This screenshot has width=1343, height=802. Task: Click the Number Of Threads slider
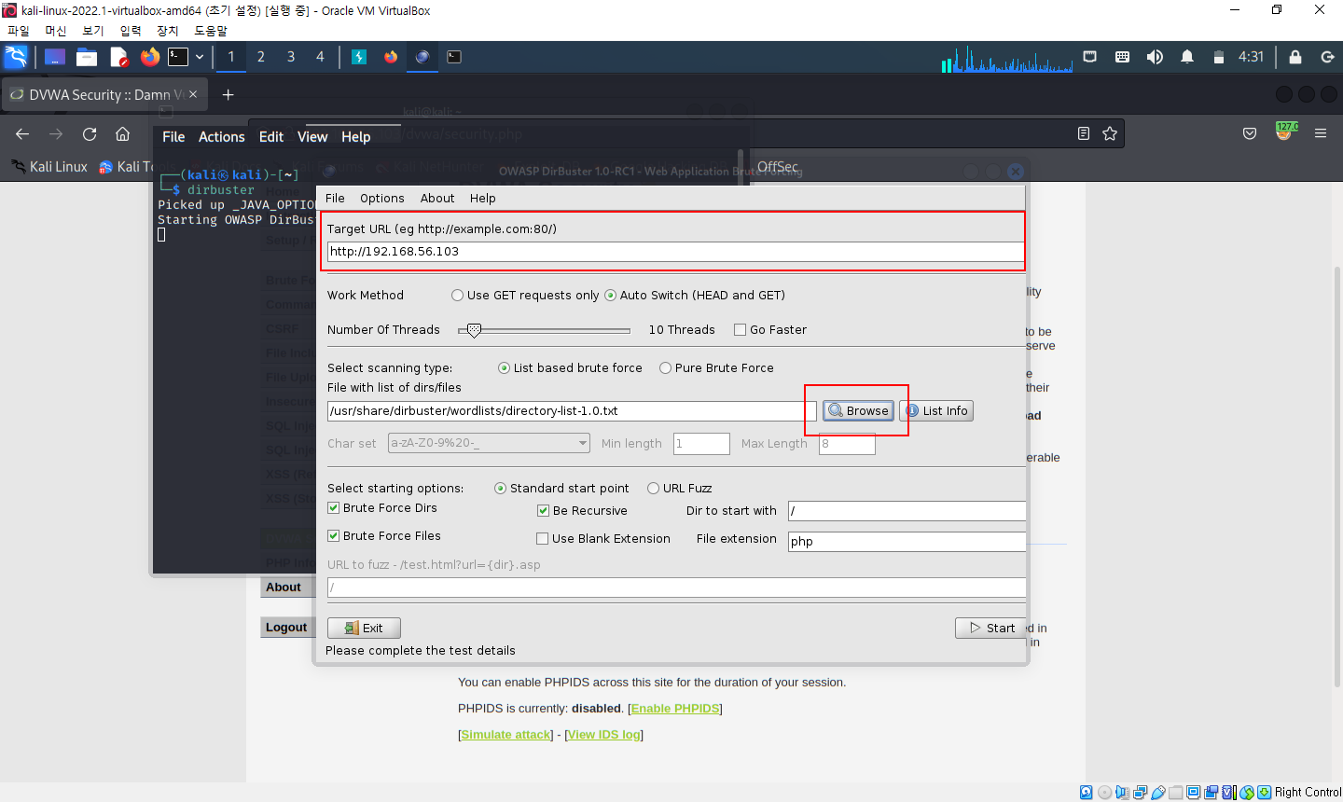point(545,330)
